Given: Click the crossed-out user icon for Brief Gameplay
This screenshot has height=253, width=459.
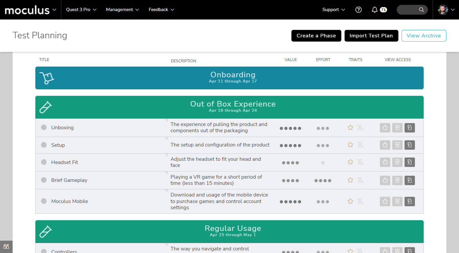Looking at the screenshot, I should coord(360,180).
